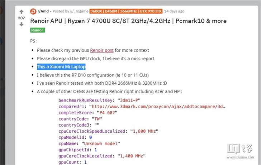Open the 3dmark compareUri link
The width and height of the screenshot is (261, 165).
pos(159,107)
